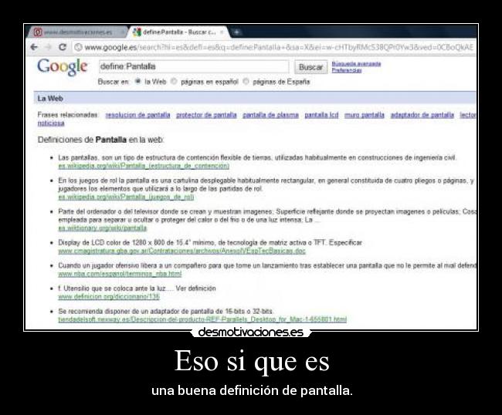Click 'Se recomienda disponer de un adaptador' text
Viewport: 502px width, 415px height.
165,311
